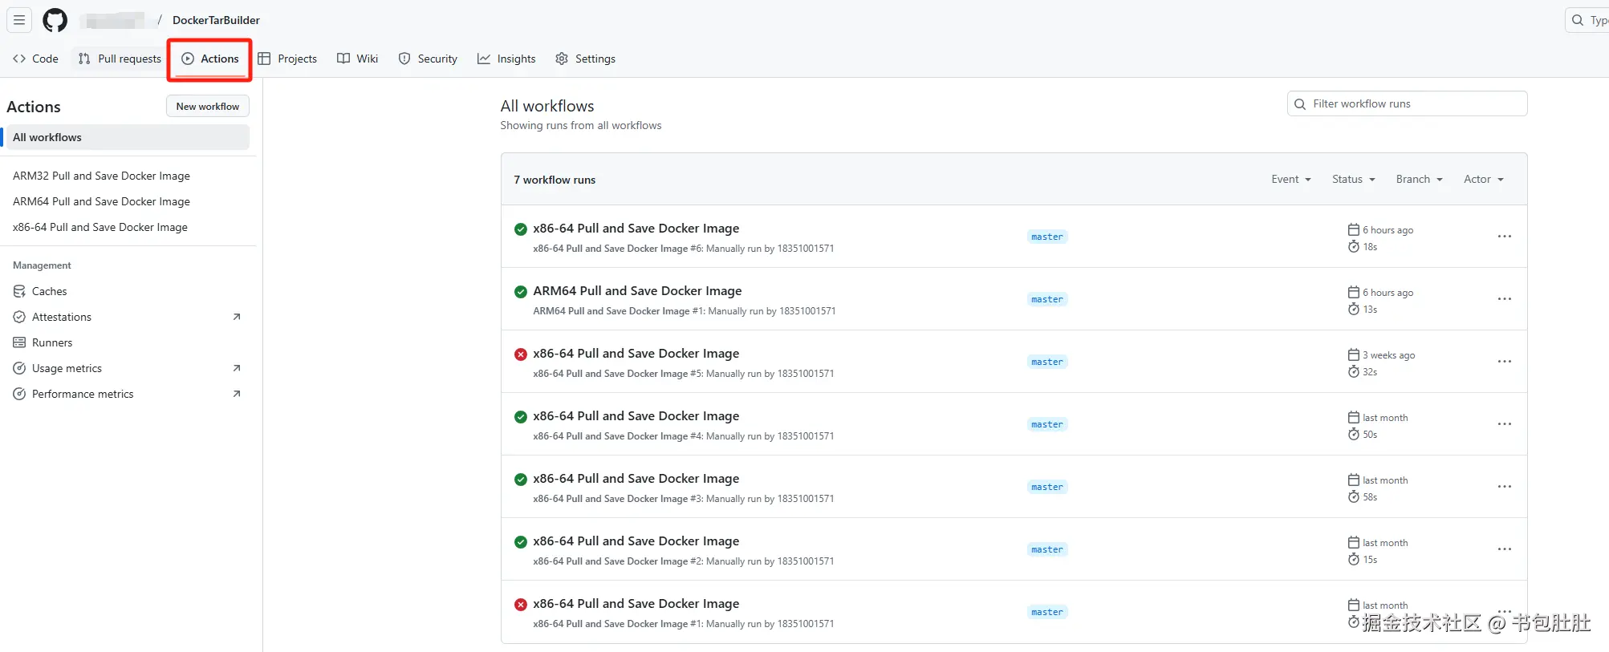Switch to the Pull requests tab
Screen dimensions: 1609x652
[x=120, y=59]
